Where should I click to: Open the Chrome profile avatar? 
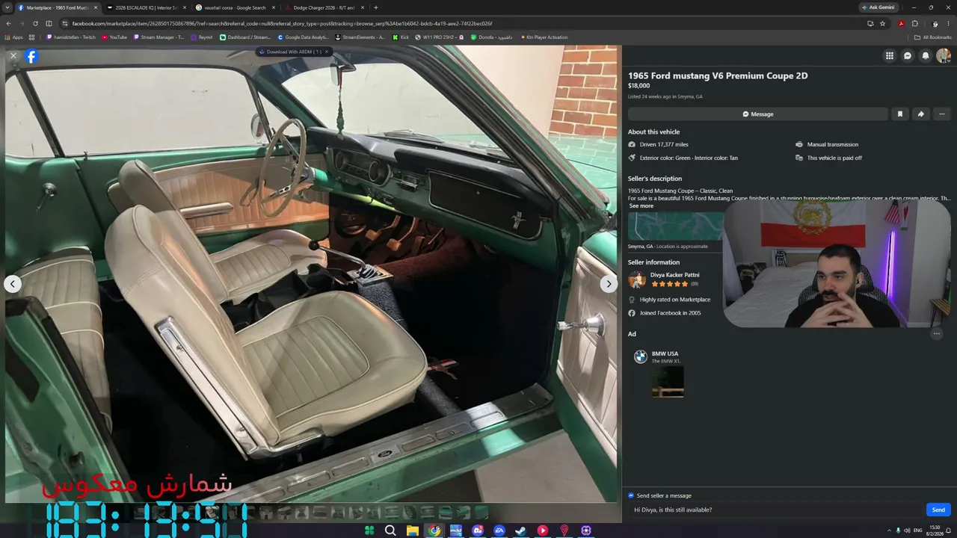point(935,23)
